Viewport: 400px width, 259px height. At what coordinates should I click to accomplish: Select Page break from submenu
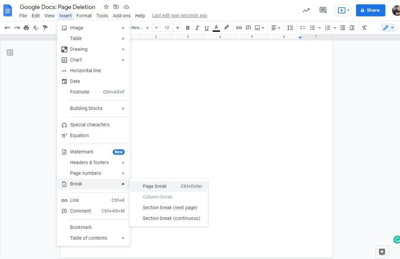pos(155,186)
